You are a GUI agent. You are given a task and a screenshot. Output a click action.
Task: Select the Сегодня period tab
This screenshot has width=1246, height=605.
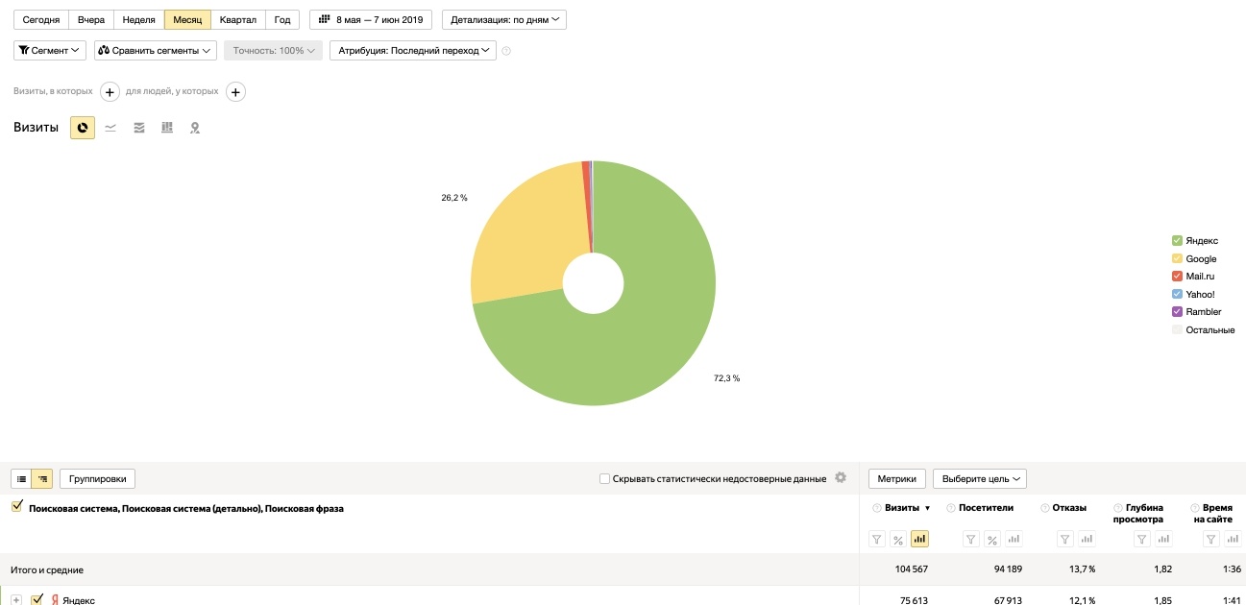click(41, 19)
